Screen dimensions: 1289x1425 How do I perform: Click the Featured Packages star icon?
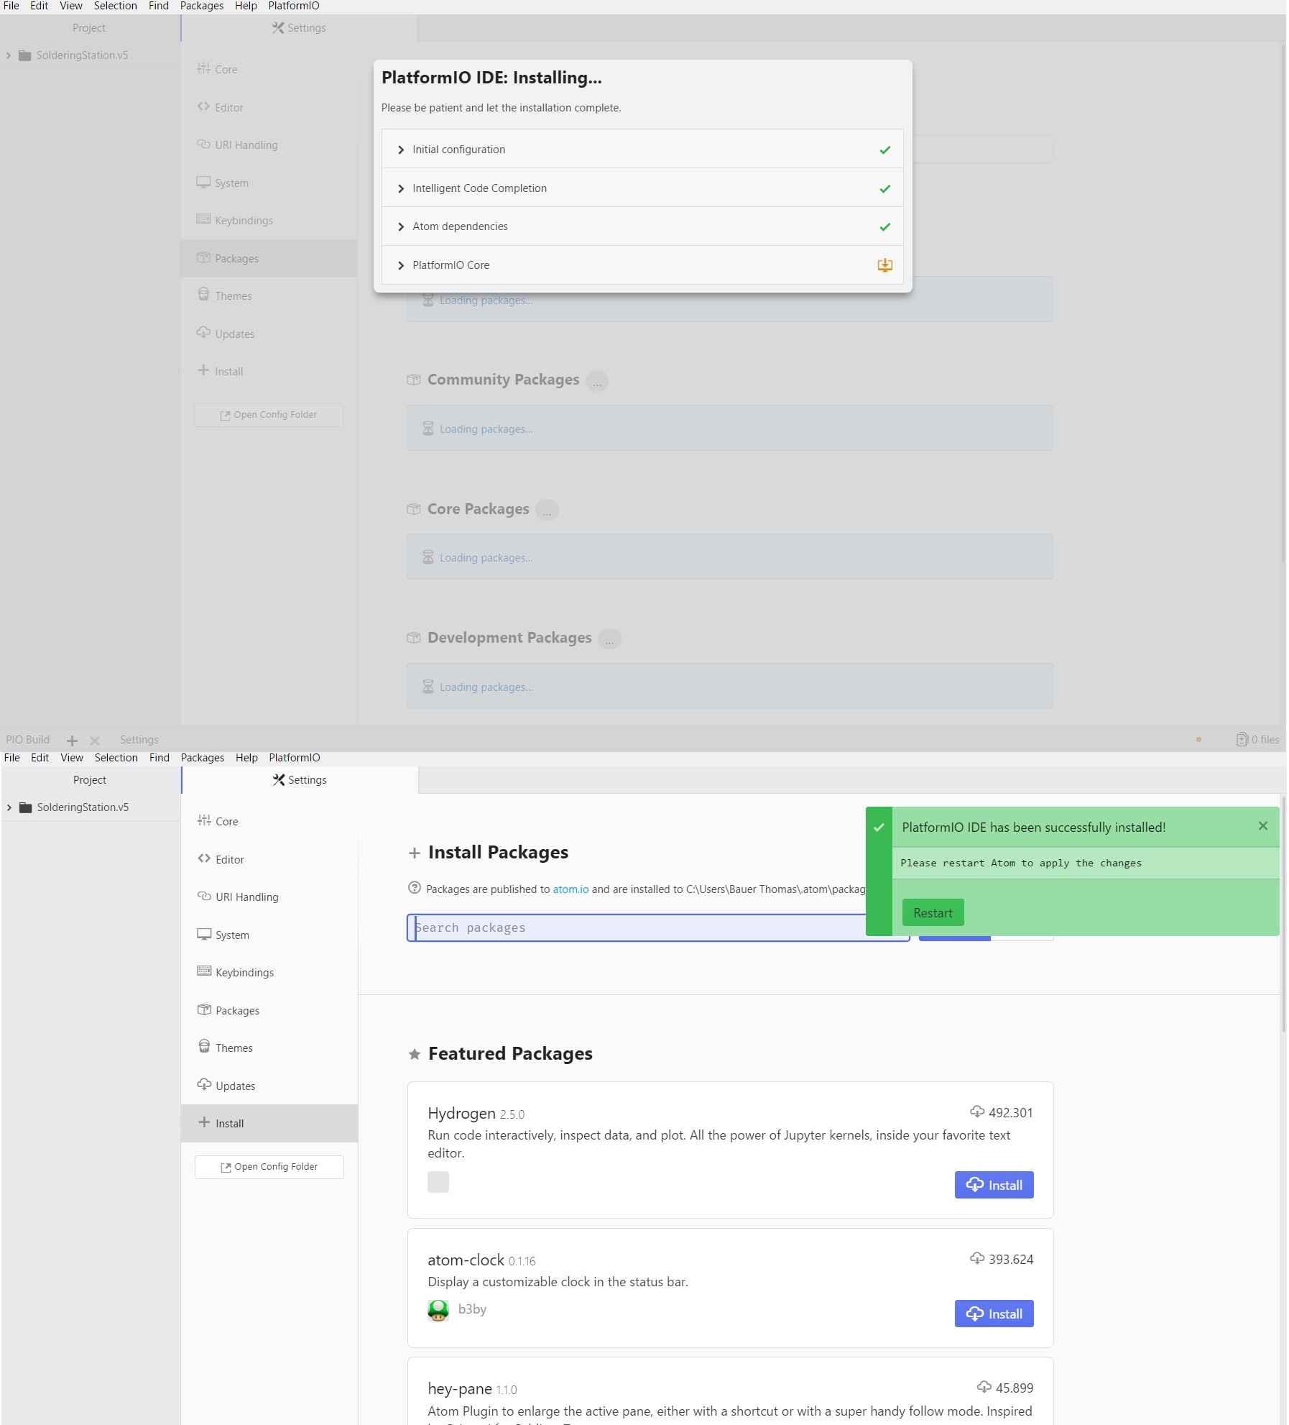pos(414,1054)
